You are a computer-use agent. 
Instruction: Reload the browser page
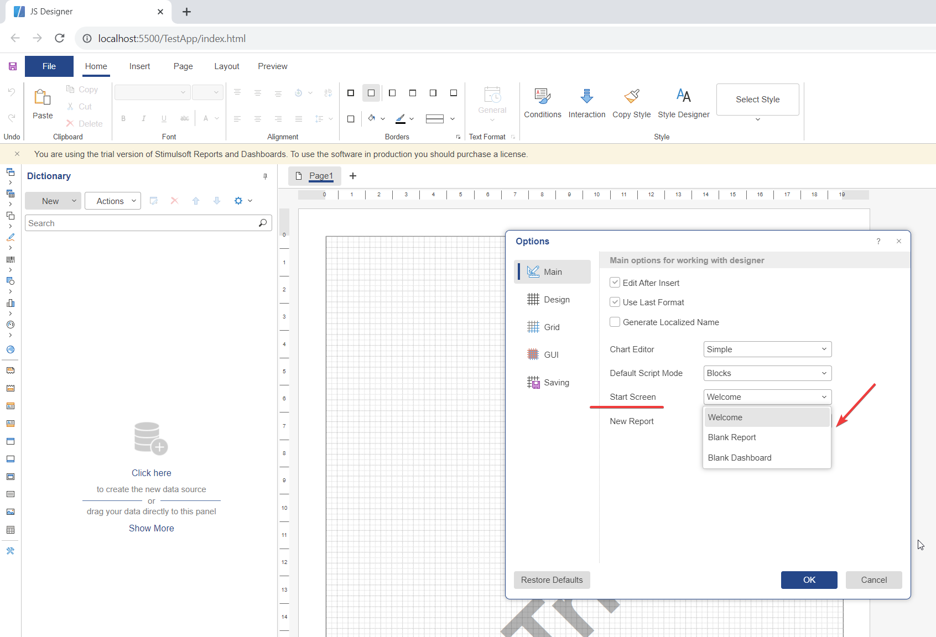click(60, 38)
